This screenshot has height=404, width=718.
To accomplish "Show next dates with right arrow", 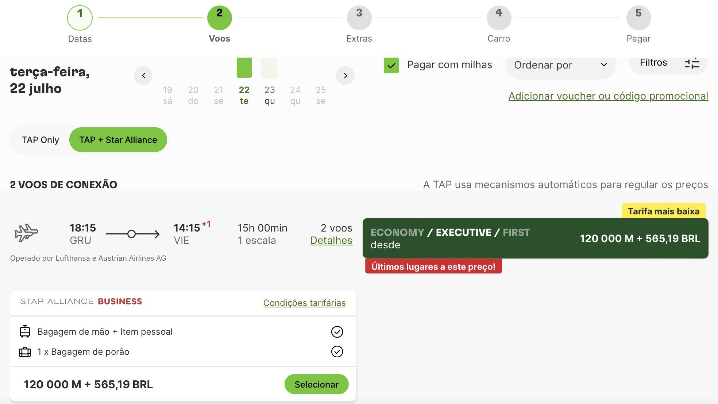I will (345, 75).
